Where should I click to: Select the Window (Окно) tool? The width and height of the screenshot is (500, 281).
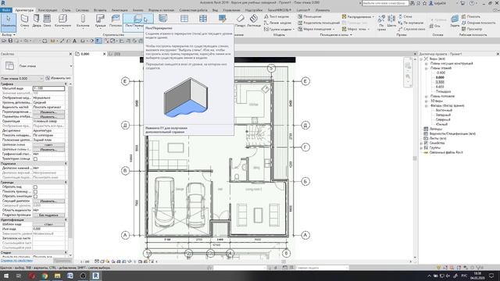[47, 21]
